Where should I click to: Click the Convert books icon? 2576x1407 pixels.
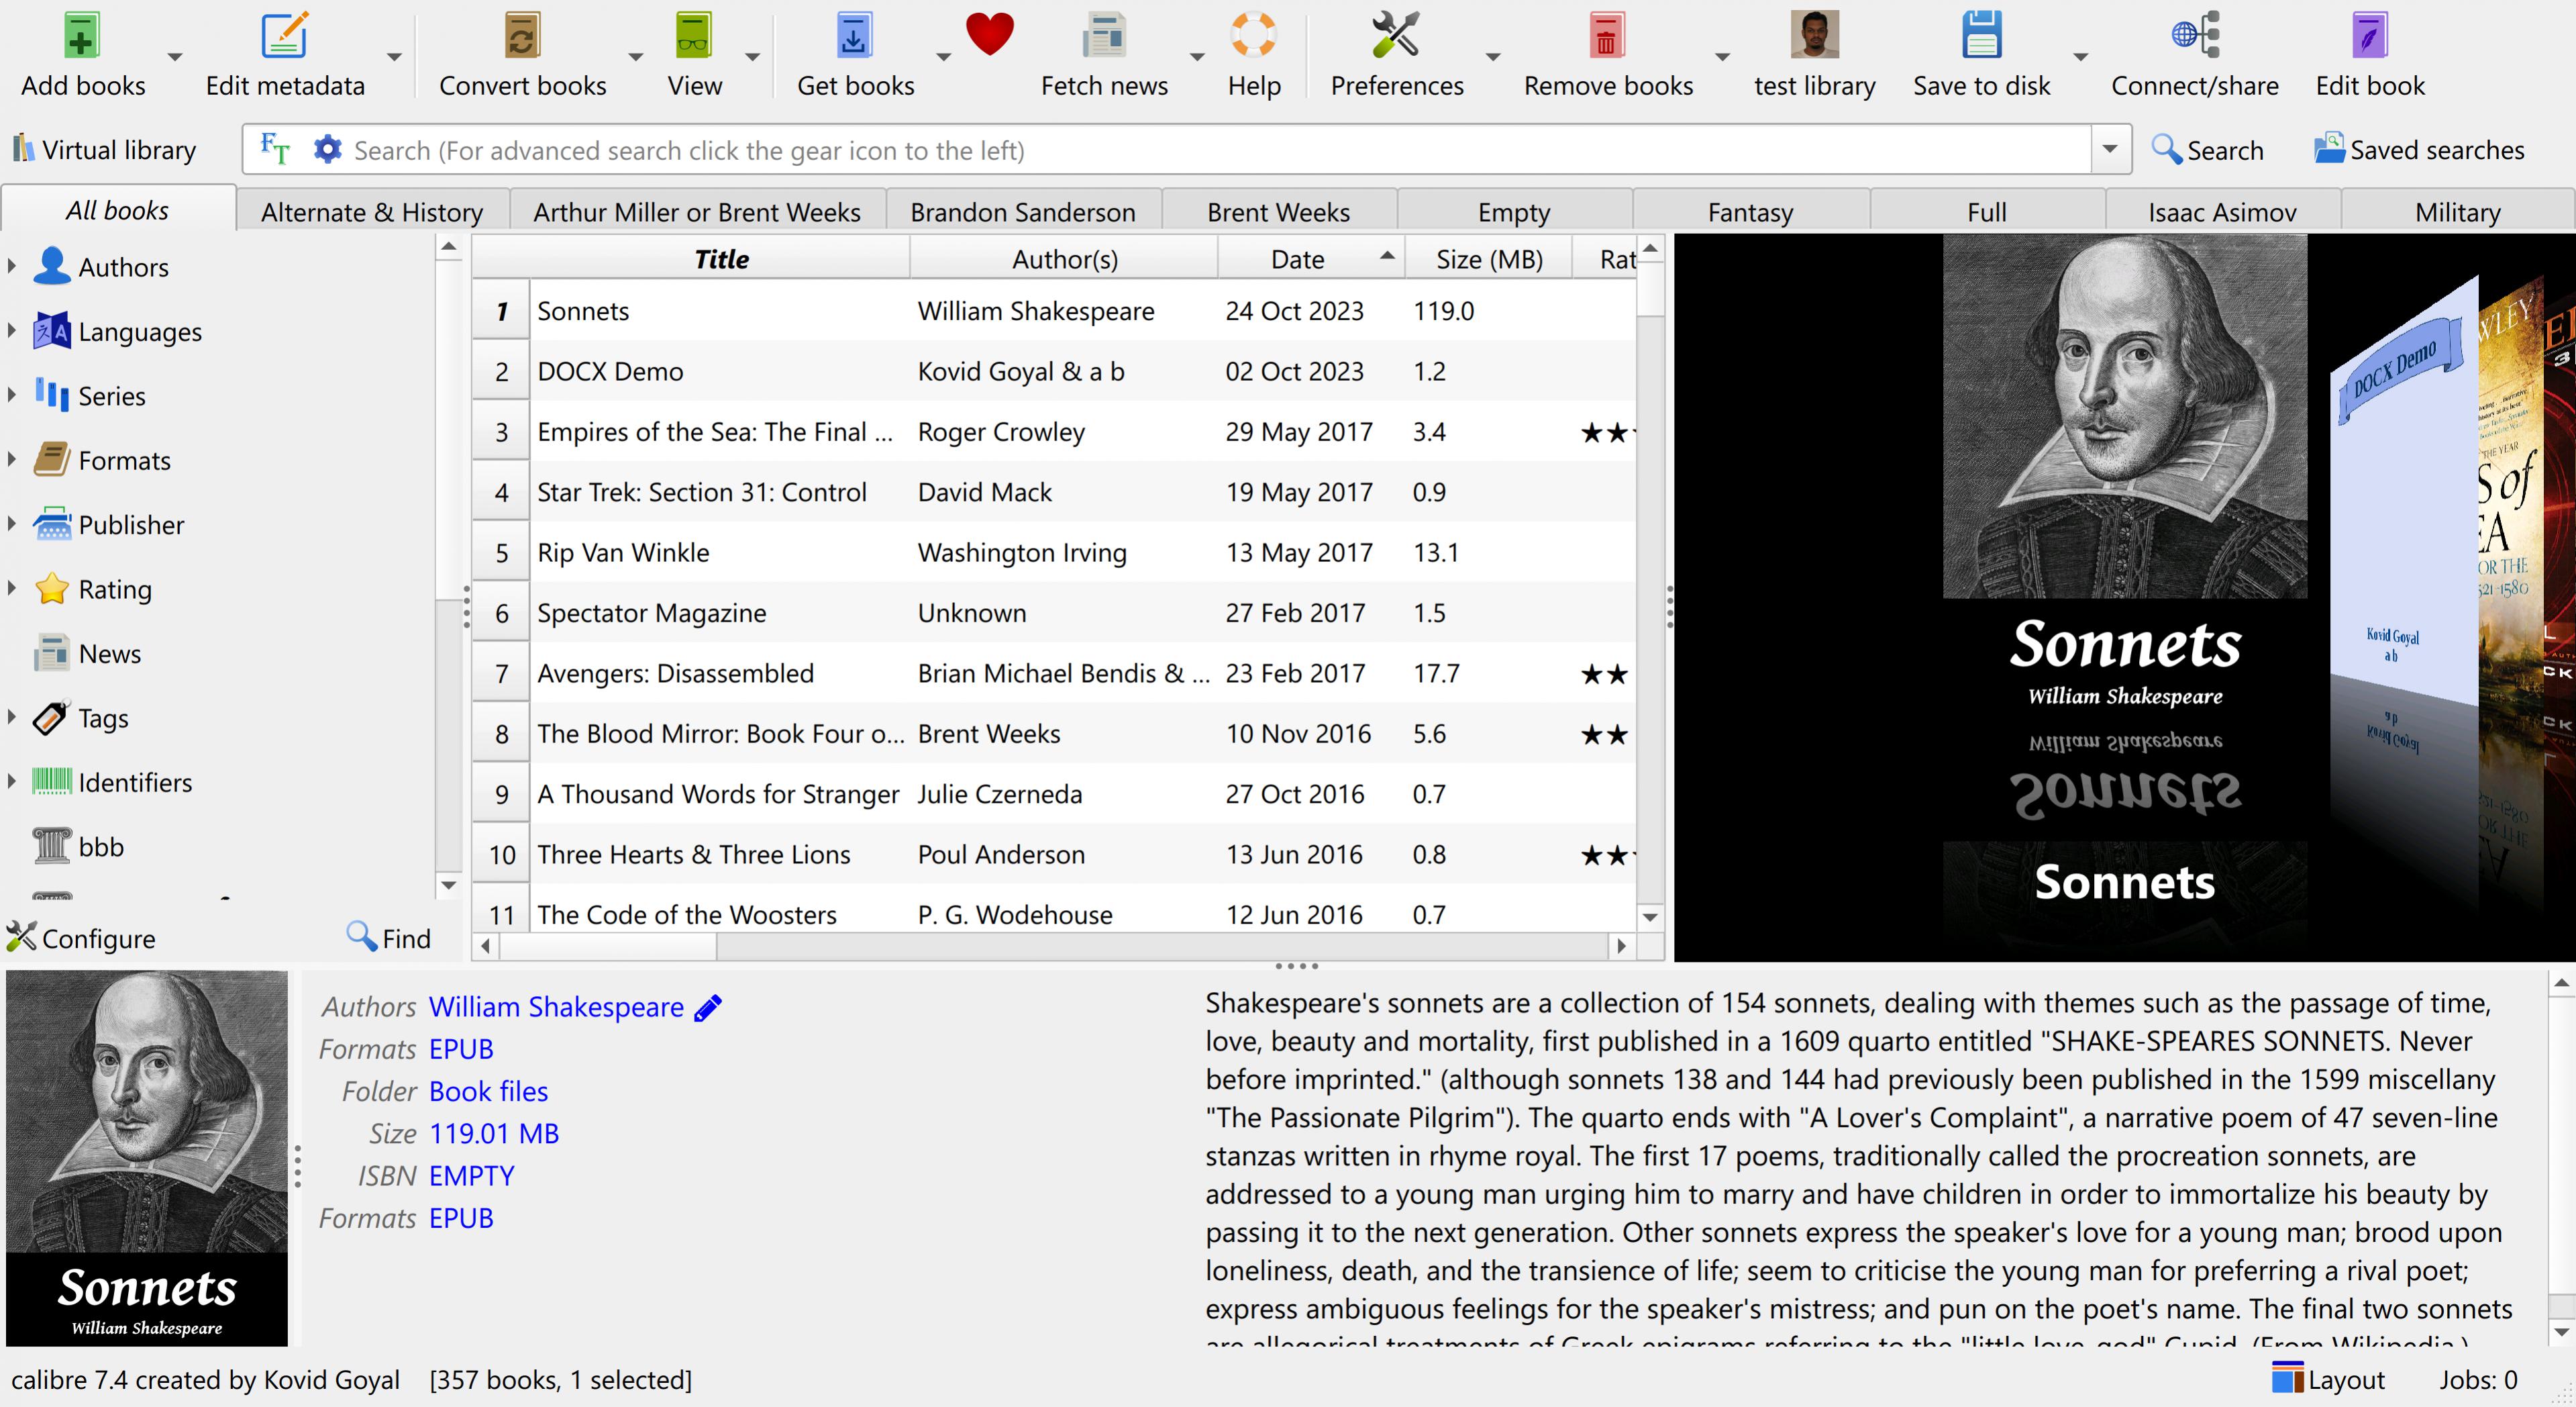point(521,36)
